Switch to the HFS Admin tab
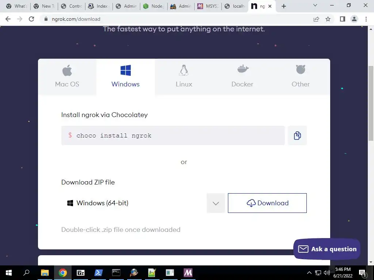The image size is (374, 280). pos(181,6)
